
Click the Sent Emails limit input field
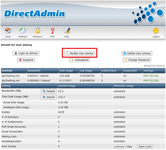pyautogui.click(x=119, y=146)
